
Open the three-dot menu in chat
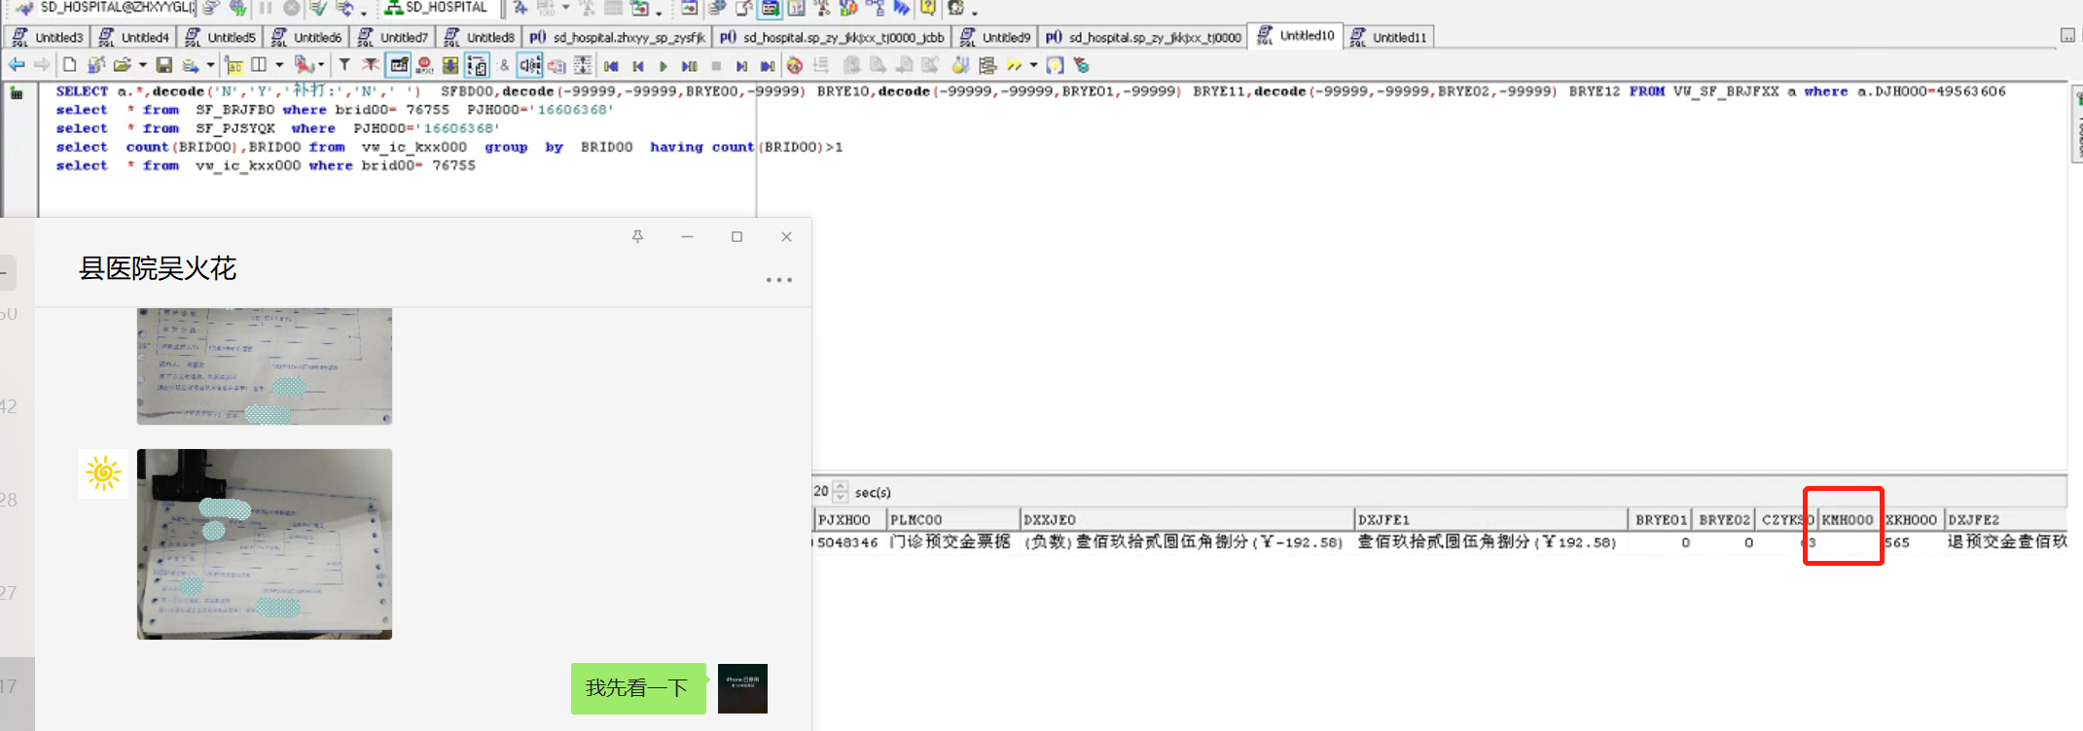point(778,280)
